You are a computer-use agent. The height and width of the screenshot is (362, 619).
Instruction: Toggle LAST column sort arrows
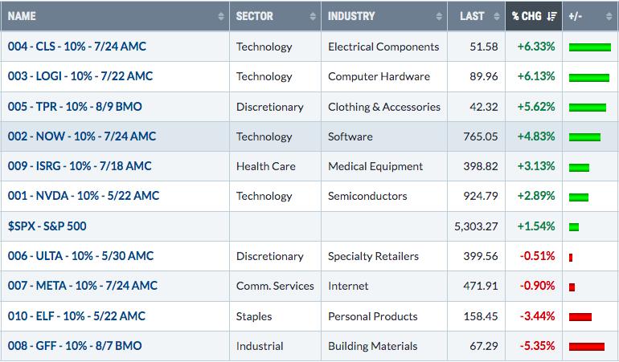point(497,16)
